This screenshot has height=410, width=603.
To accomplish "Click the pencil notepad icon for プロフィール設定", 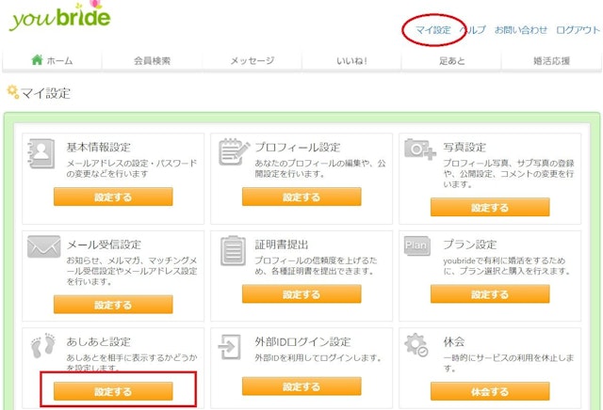I will point(232,152).
